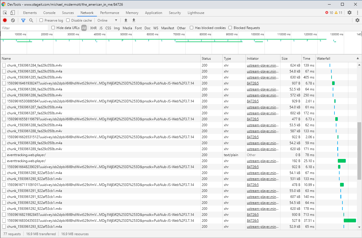Filter requests by XHR
362x238 pixels.
pyautogui.click(x=93, y=28)
